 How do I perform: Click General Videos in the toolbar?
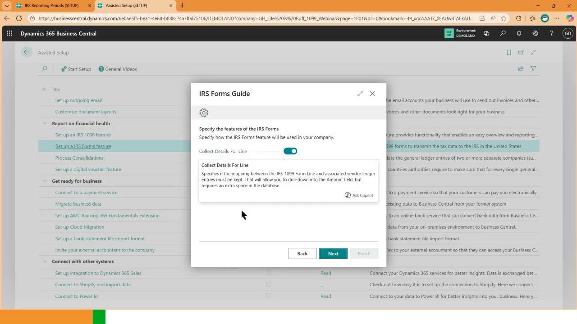coord(118,69)
